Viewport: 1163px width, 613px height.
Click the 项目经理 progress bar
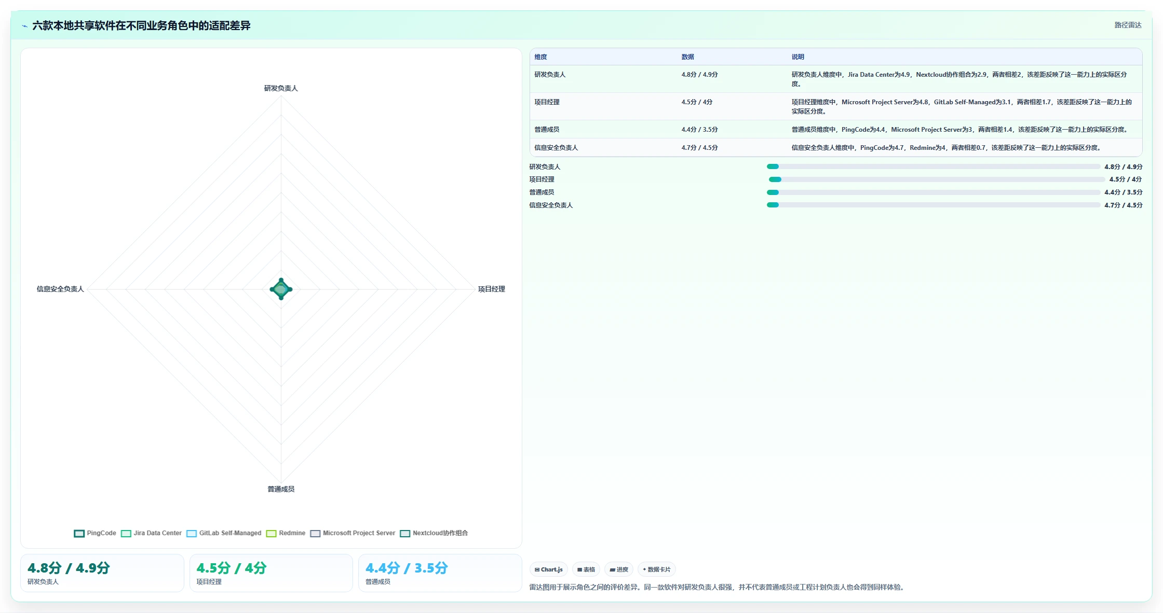pyautogui.click(x=937, y=179)
